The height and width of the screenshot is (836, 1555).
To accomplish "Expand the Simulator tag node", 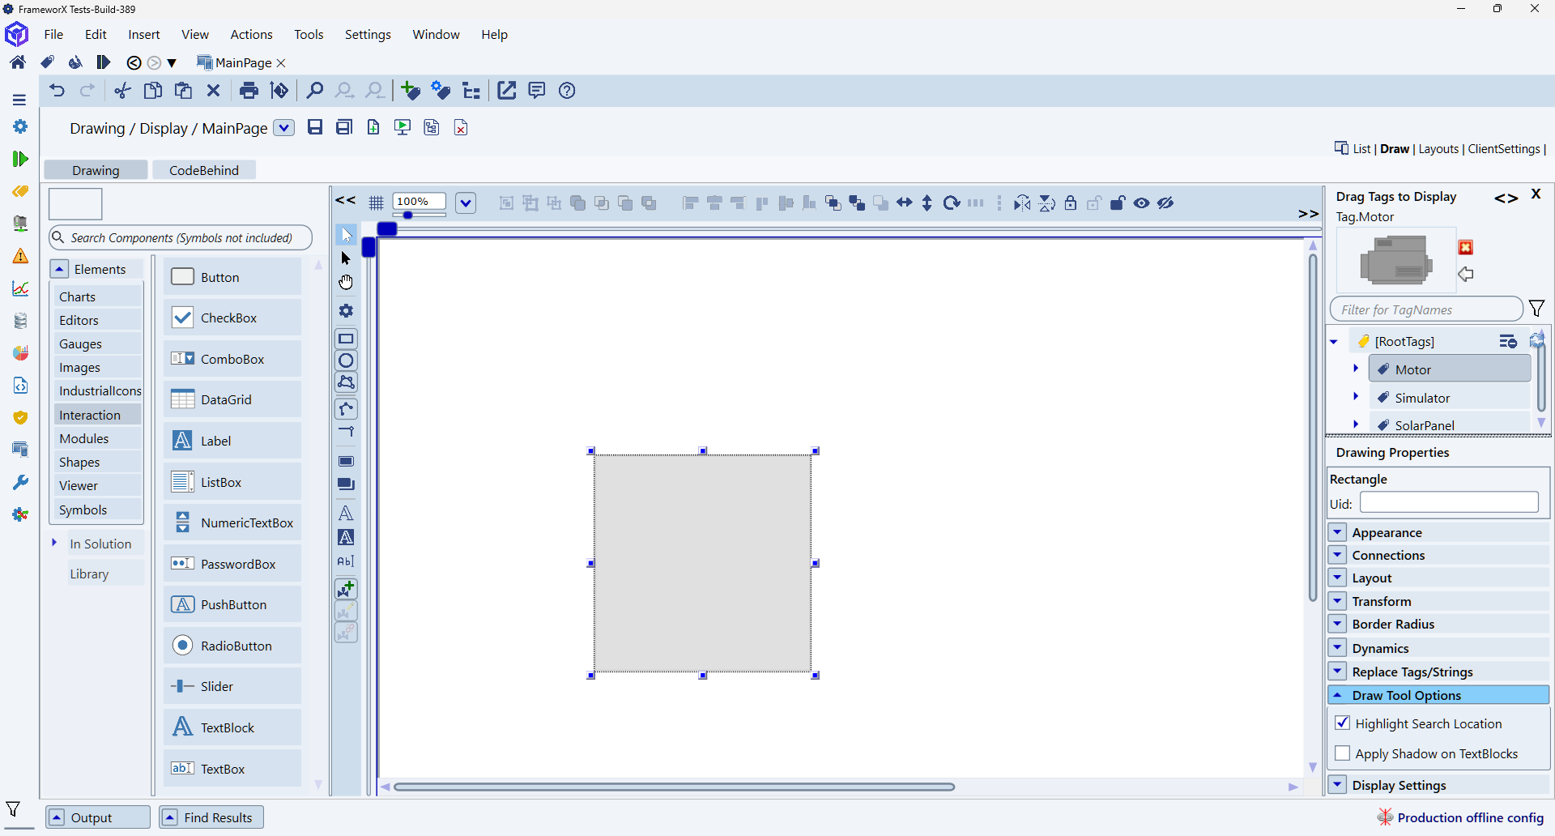I will tap(1356, 397).
